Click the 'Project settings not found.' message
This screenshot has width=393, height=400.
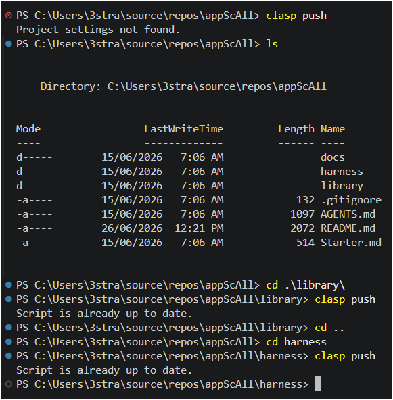tap(98, 30)
